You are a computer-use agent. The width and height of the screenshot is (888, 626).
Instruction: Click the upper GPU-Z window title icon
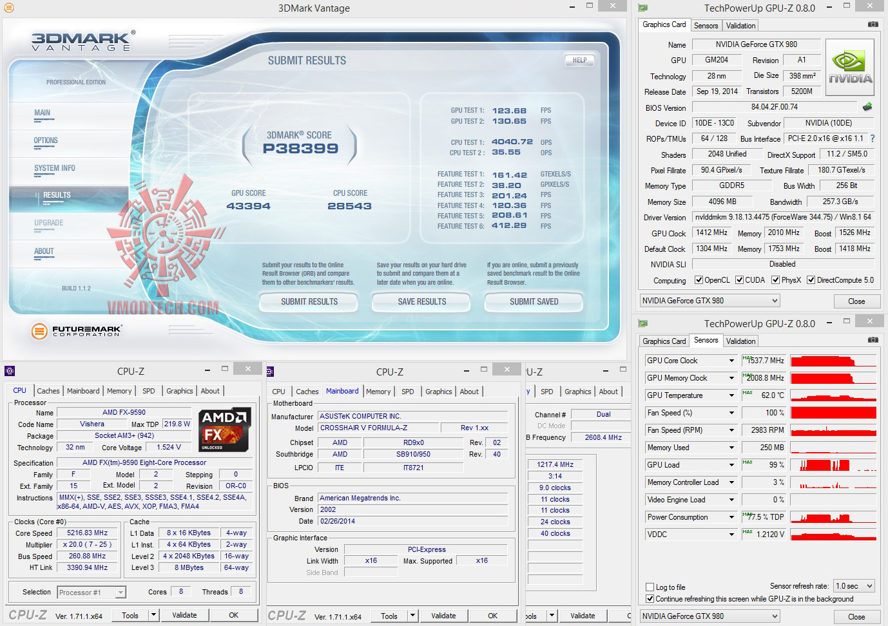[x=642, y=8]
